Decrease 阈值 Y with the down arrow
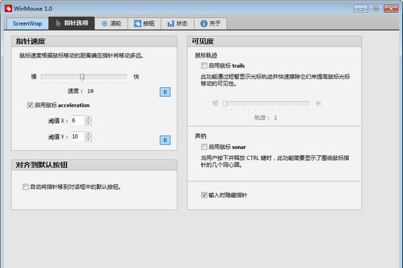The image size is (403, 268). coord(89,139)
